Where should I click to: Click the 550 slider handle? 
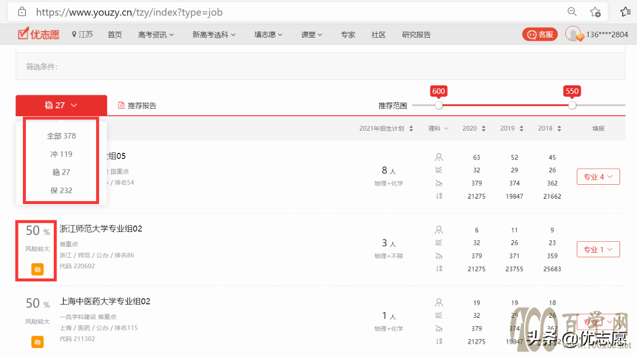click(572, 105)
